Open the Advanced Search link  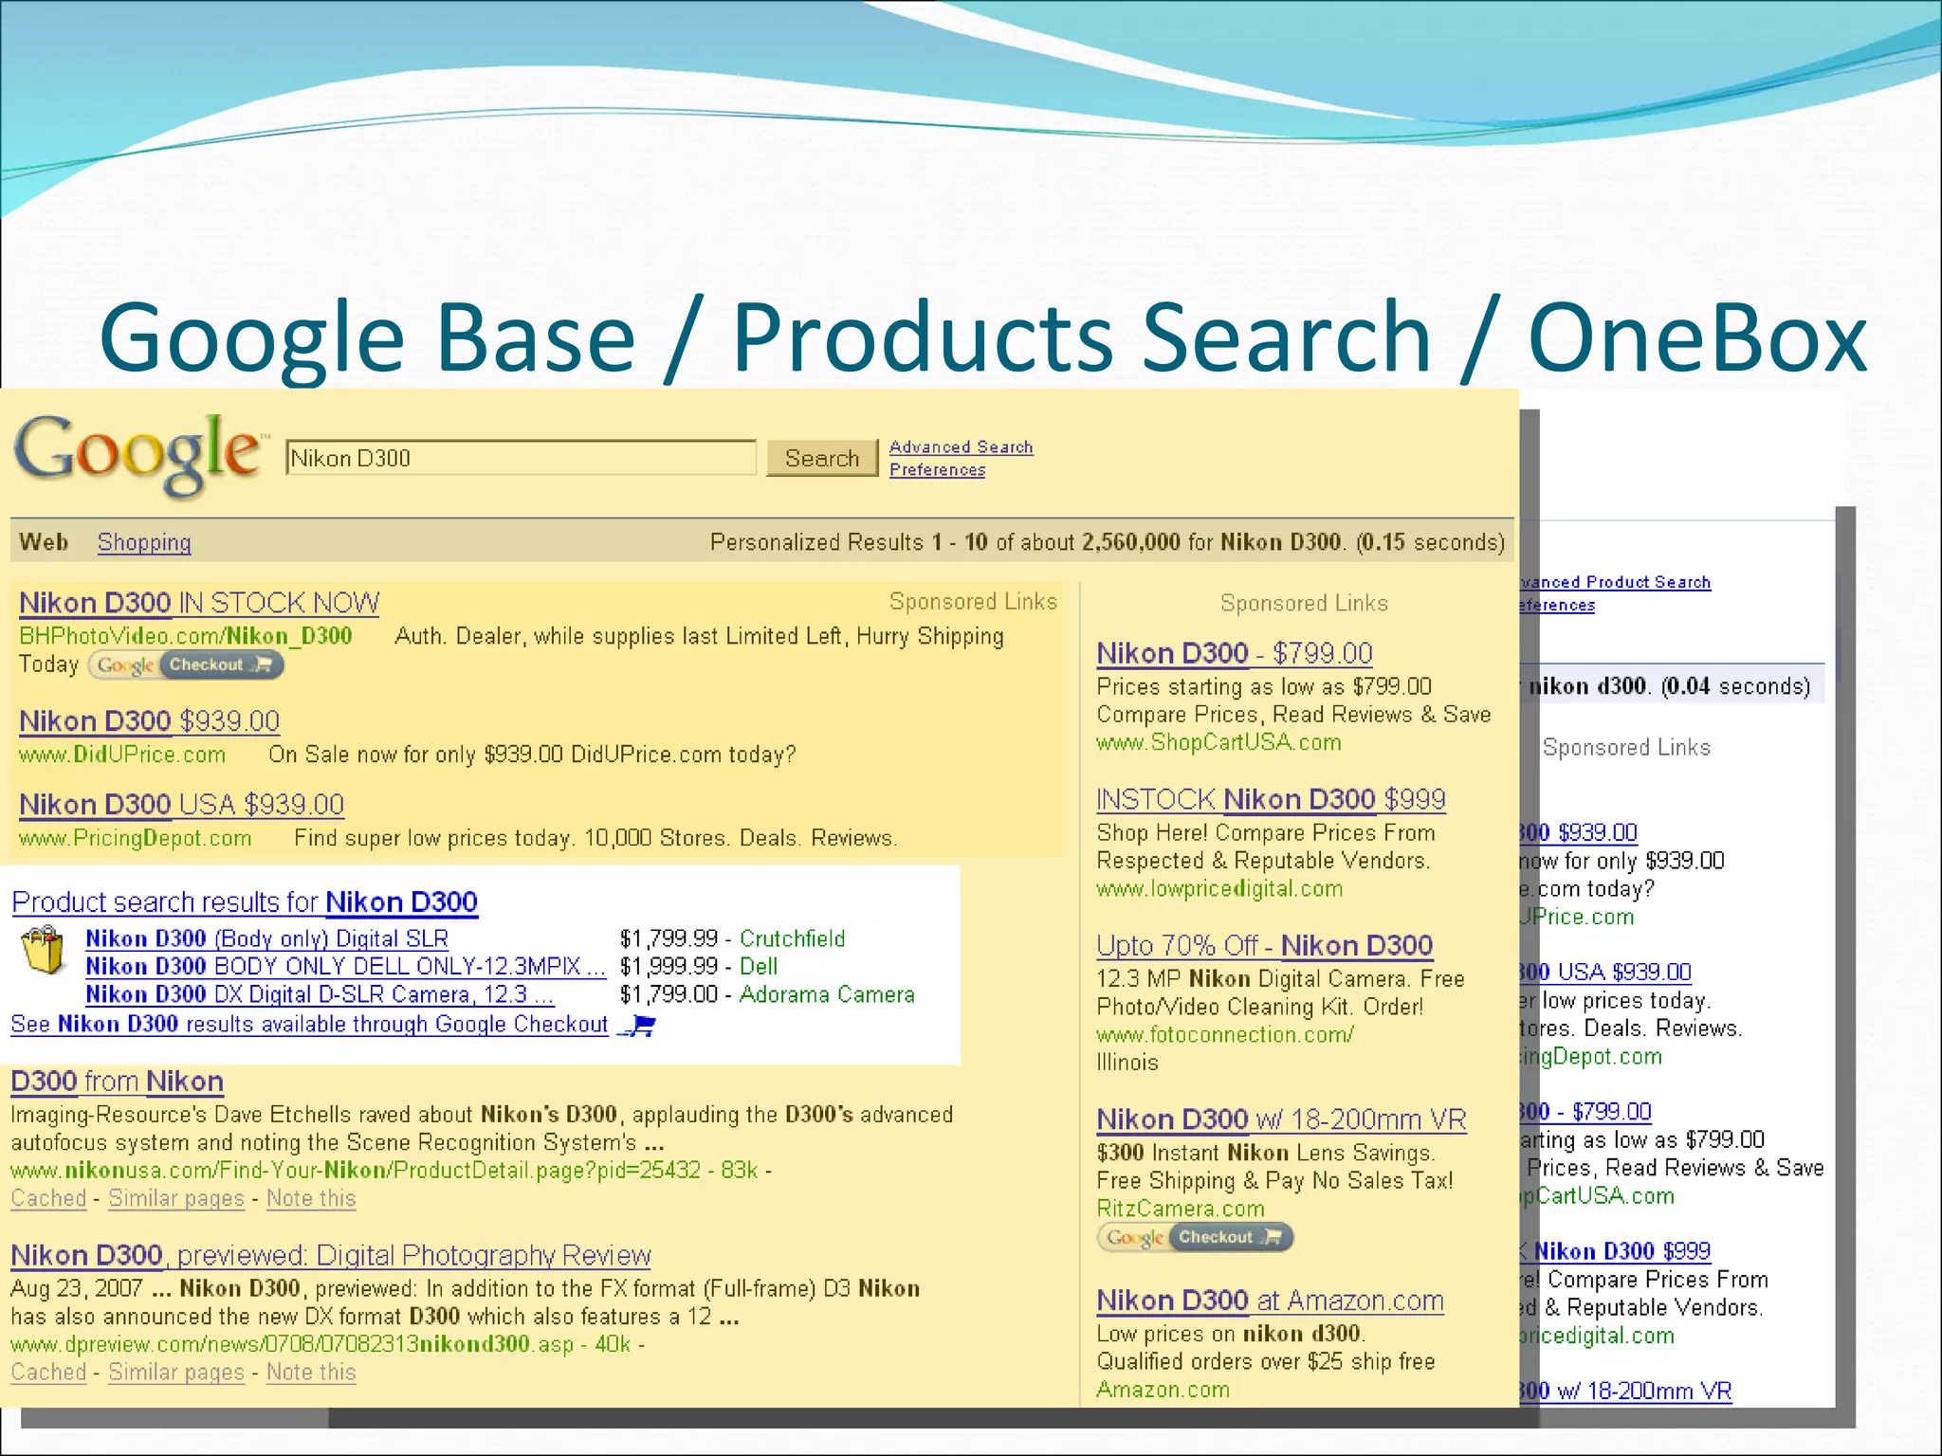point(961,447)
